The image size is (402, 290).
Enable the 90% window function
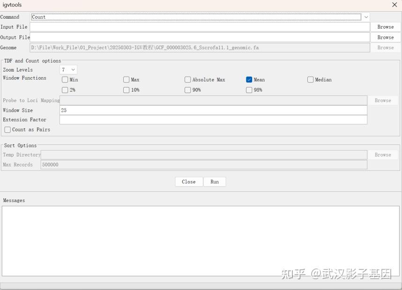(187, 90)
